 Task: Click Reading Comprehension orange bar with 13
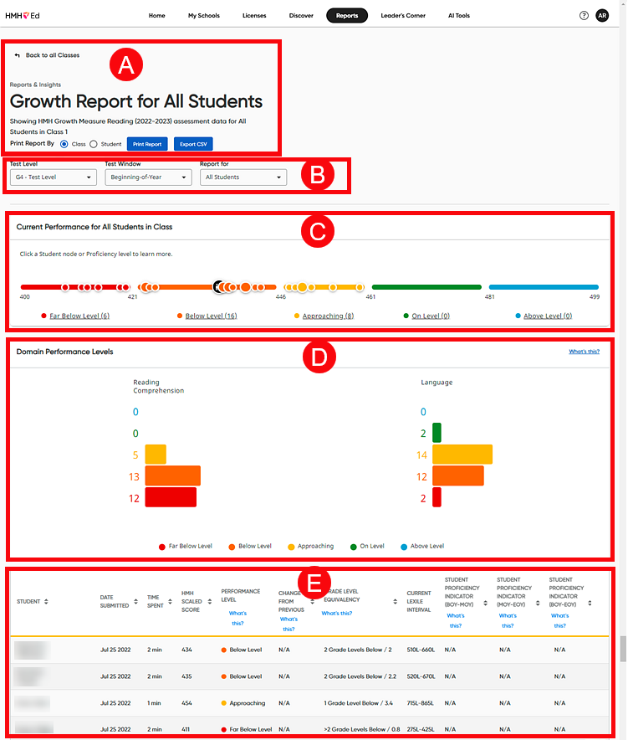click(x=172, y=475)
